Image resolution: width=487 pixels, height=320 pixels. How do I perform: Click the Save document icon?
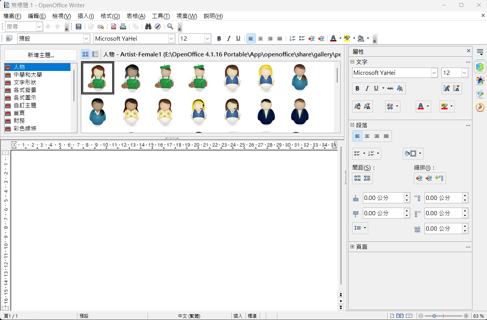pos(79,26)
